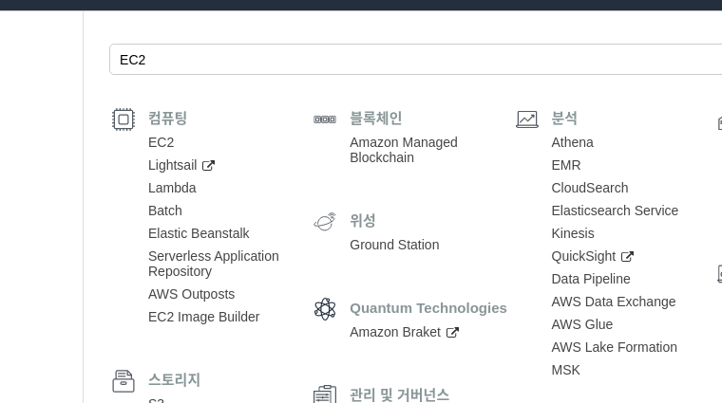Open the EC2 service link
The height and width of the screenshot is (403, 722).
161,142
